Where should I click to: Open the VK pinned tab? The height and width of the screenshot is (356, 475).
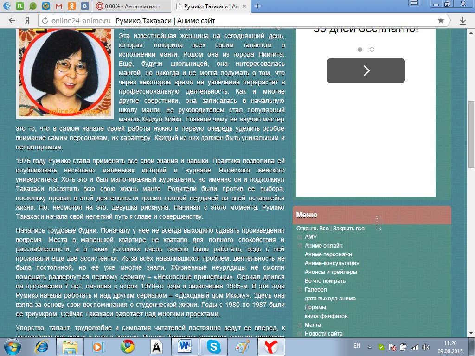pos(86,6)
